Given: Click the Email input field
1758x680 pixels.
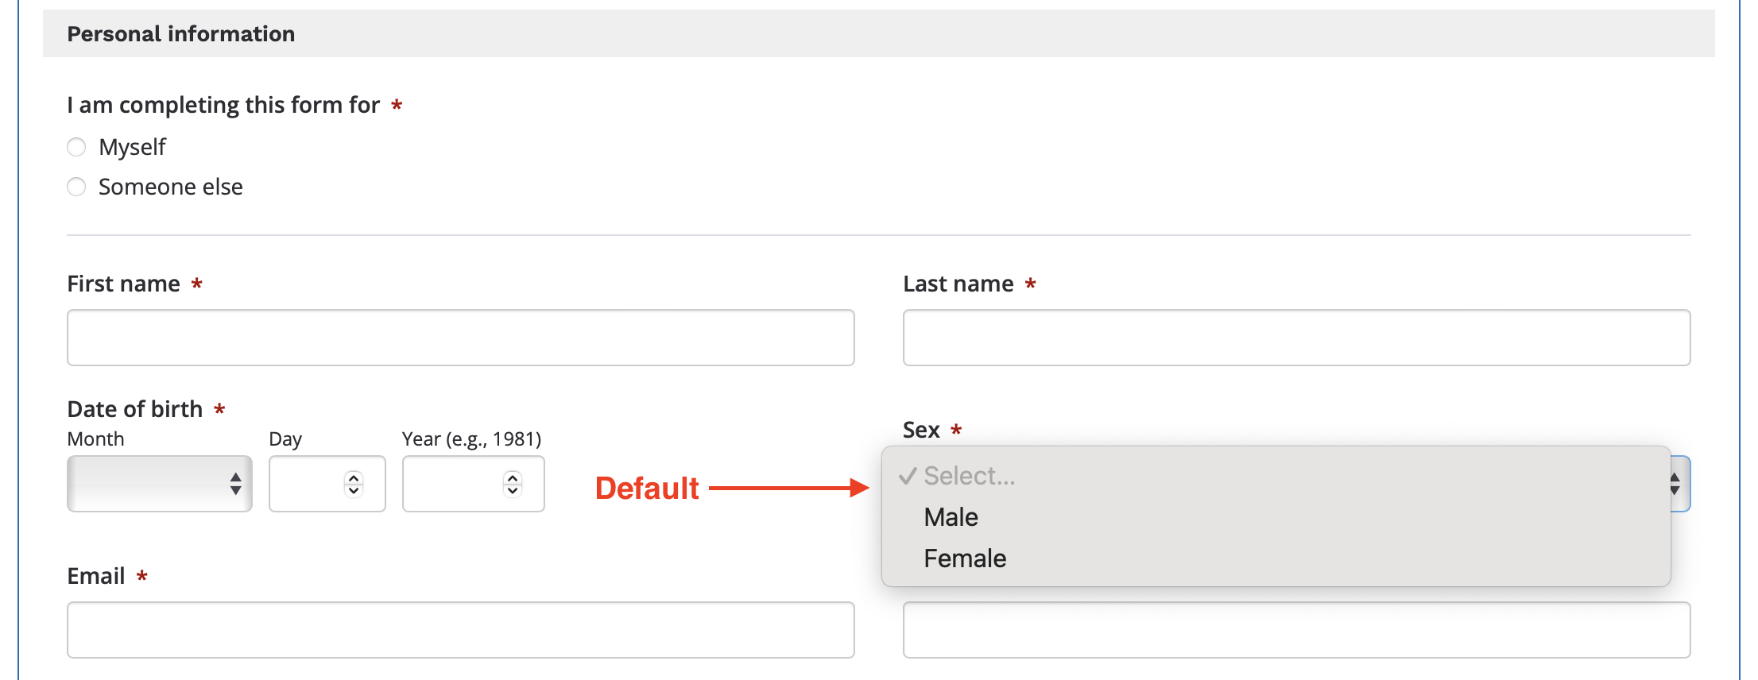Looking at the screenshot, I should (x=460, y=630).
